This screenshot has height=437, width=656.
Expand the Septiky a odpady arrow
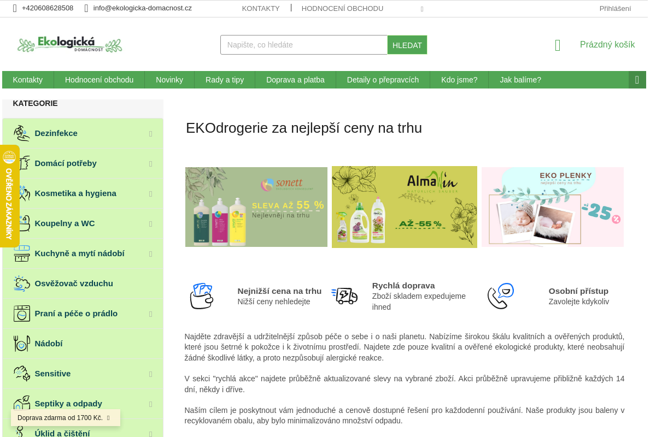[151, 404]
